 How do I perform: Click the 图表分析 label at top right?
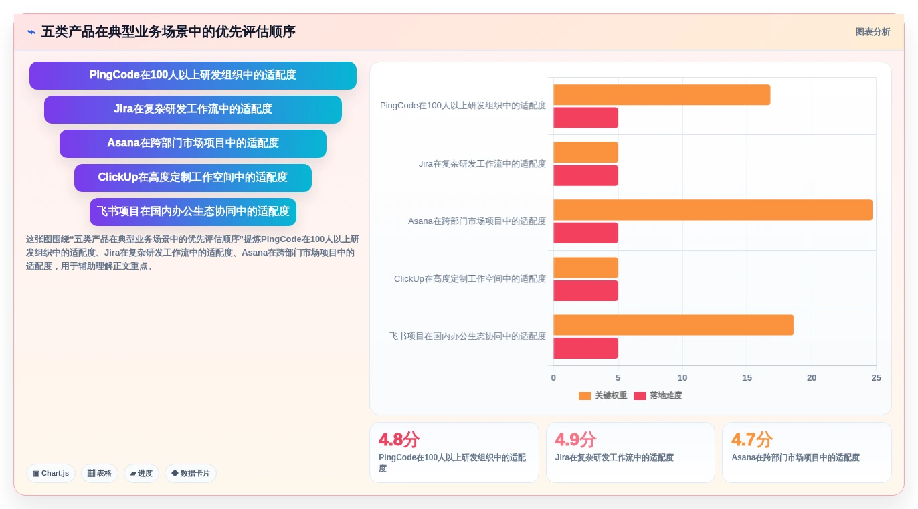pyautogui.click(x=873, y=32)
